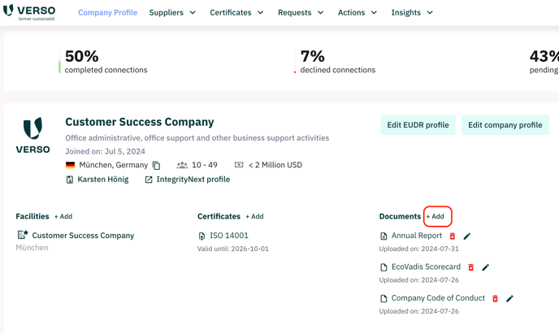Screen dimensions: 559x334
Task: Expand the Certificates navigation dropdown
Action: click(x=236, y=12)
